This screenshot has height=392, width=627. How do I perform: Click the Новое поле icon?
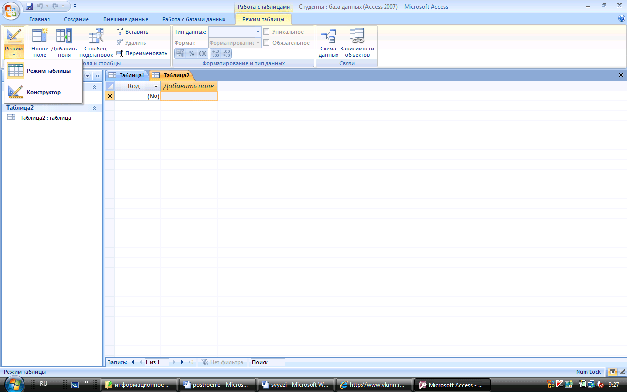pyautogui.click(x=40, y=43)
